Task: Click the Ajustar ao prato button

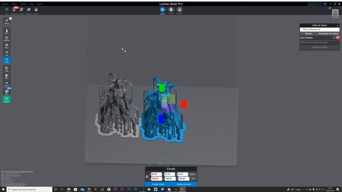Action: (x=184, y=184)
